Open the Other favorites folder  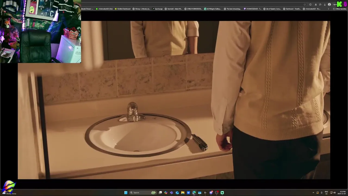pyautogui.click(x=340, y=9)
